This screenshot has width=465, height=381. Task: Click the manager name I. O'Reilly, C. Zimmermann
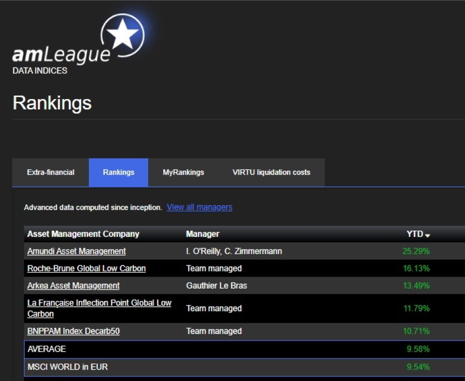pos(234,251)
